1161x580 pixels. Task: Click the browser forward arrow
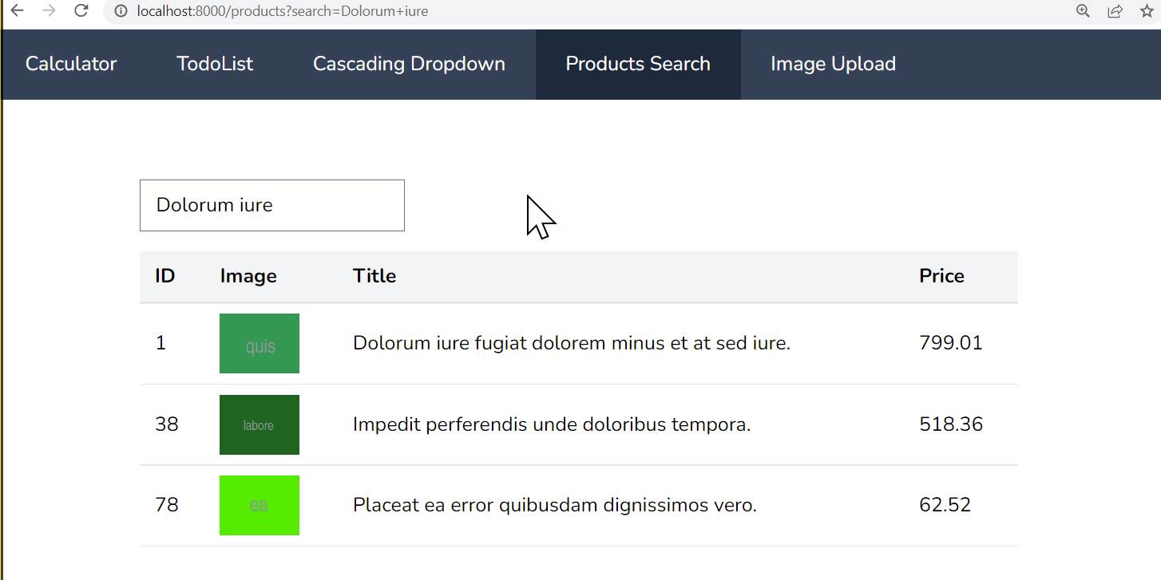tap(49, 11)
